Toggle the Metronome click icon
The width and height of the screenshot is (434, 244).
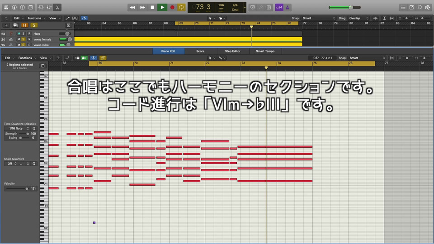click(x=288, y=8)
